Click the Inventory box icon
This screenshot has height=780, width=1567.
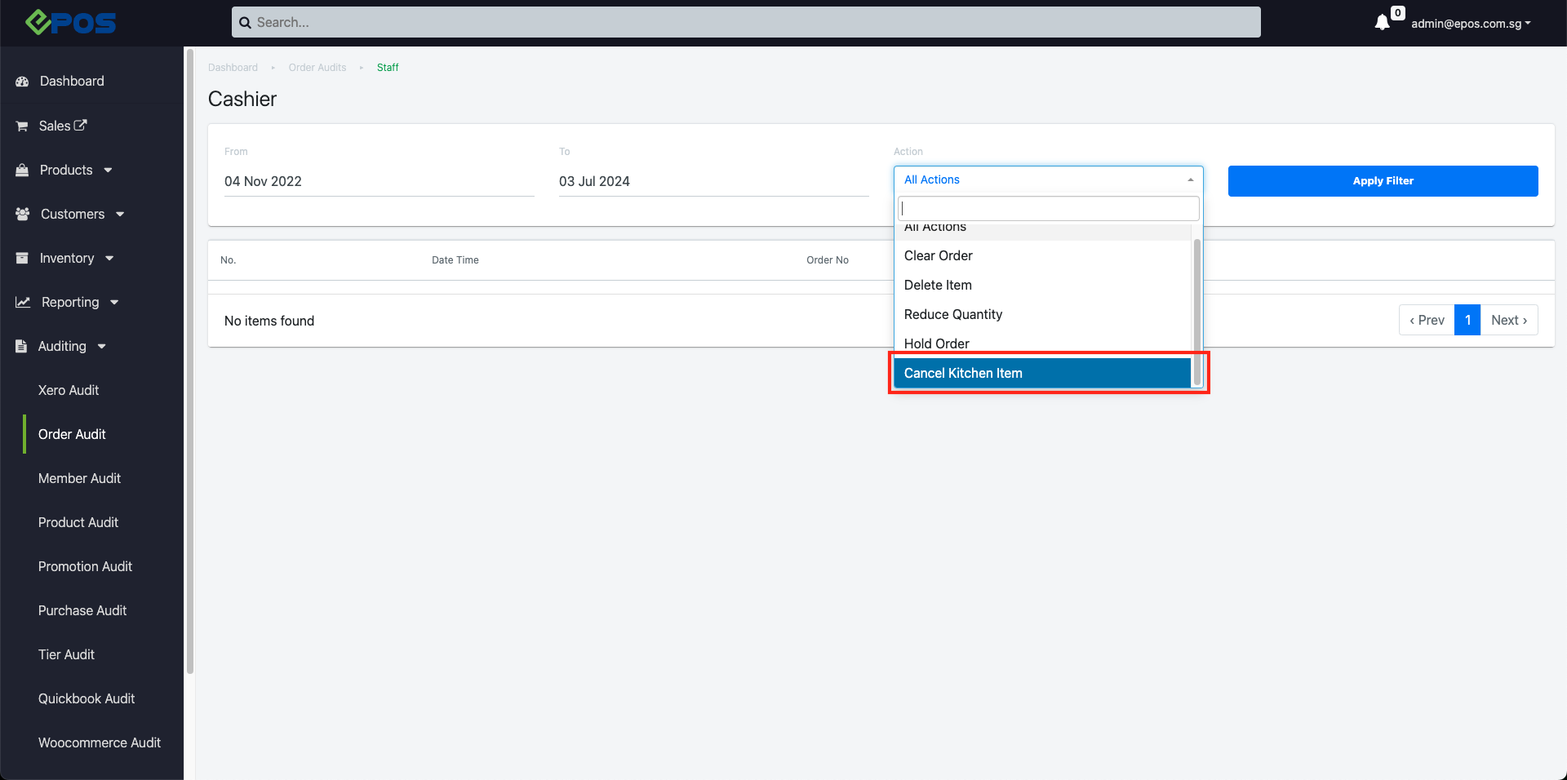[22, 258]
